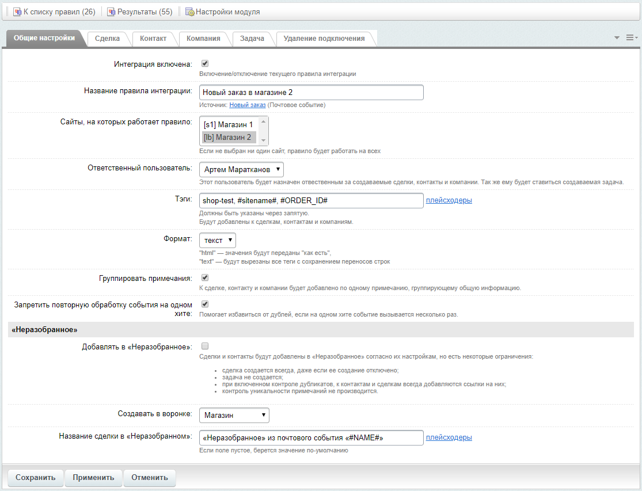
Task: Disable the Группировать примечания checkbox
Action: (x=204, y=278)
